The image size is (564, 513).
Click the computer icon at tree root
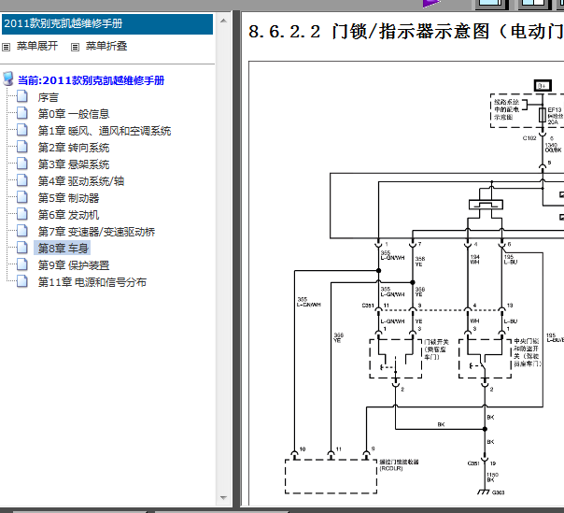(x=8, y=78)
